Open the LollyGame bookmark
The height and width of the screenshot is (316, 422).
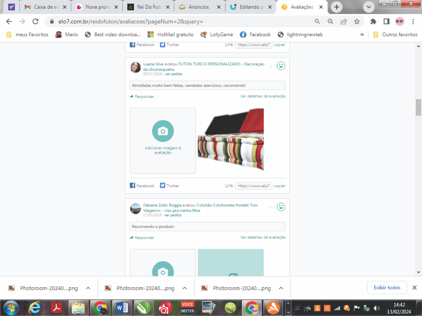pyautogui.click(x=217, y=35)
